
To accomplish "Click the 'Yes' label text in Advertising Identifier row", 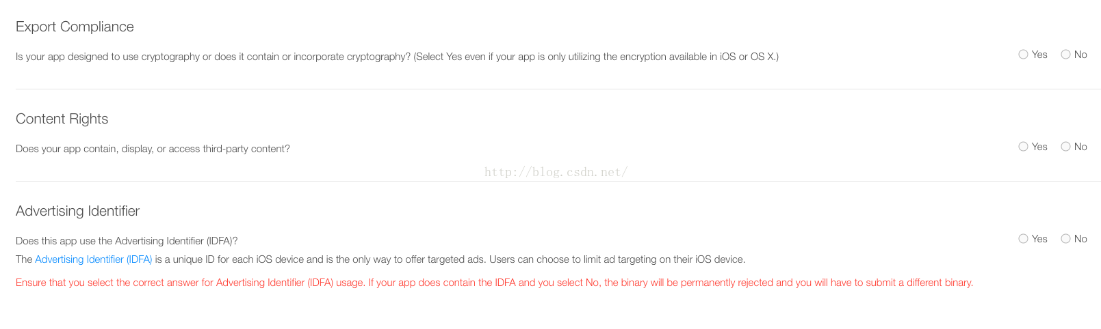I will 1039,239.
